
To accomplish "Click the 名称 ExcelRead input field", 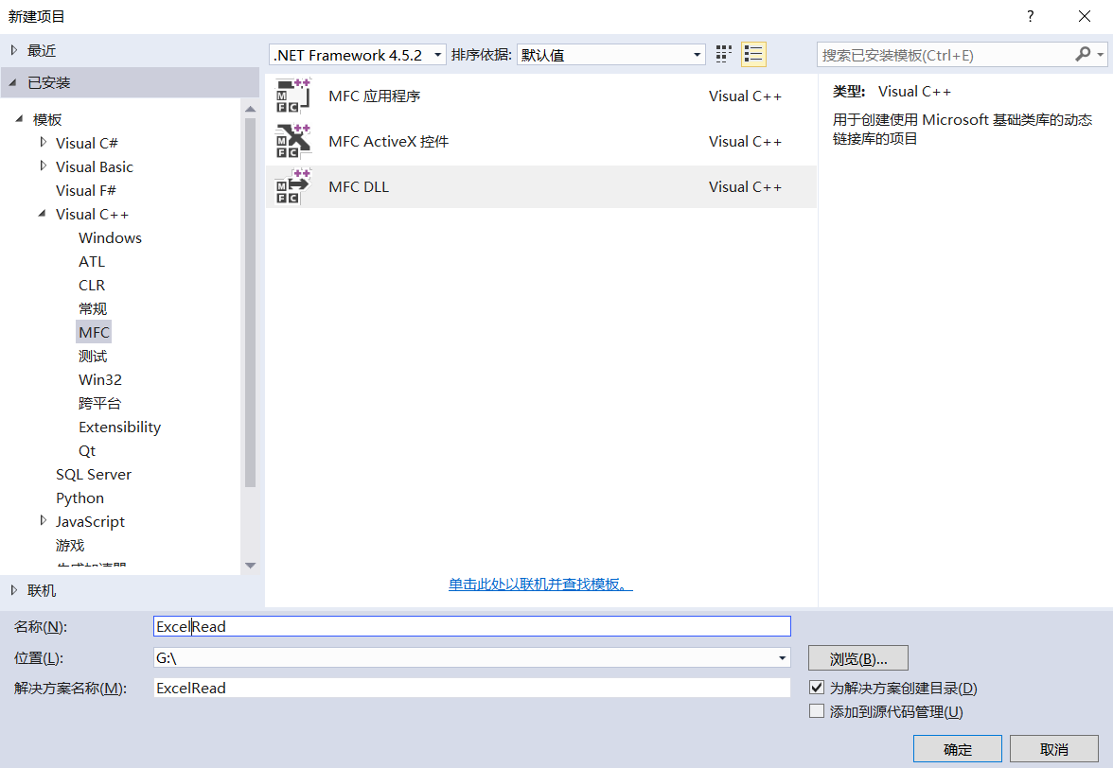I will tap(472, 626).
